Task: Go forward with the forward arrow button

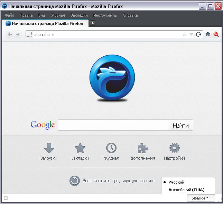Action: click(x=18, y=35)
